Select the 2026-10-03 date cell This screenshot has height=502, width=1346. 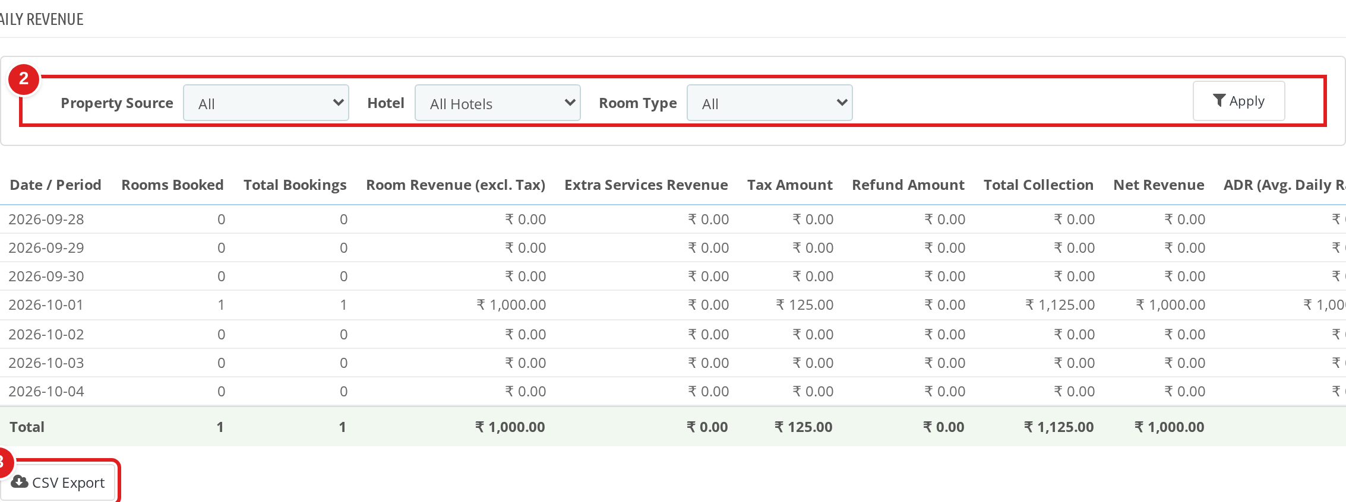[x=46, y=363]
